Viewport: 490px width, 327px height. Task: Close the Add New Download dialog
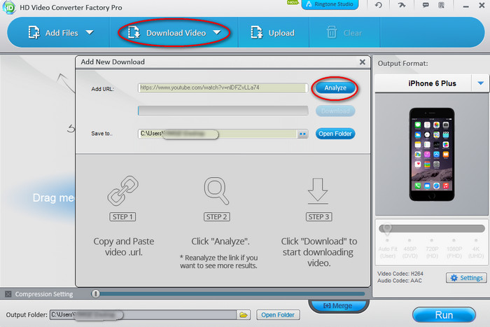click(362, 62)
